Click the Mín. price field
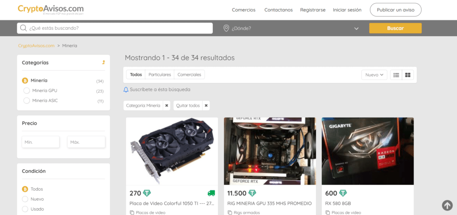Viewport: 457px width, 215px height. tap(41, 142)
